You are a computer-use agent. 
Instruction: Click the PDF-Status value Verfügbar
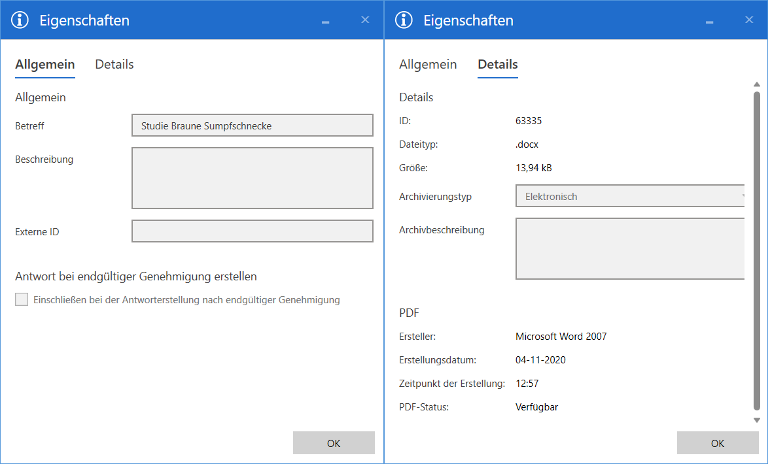coord(536,407)
